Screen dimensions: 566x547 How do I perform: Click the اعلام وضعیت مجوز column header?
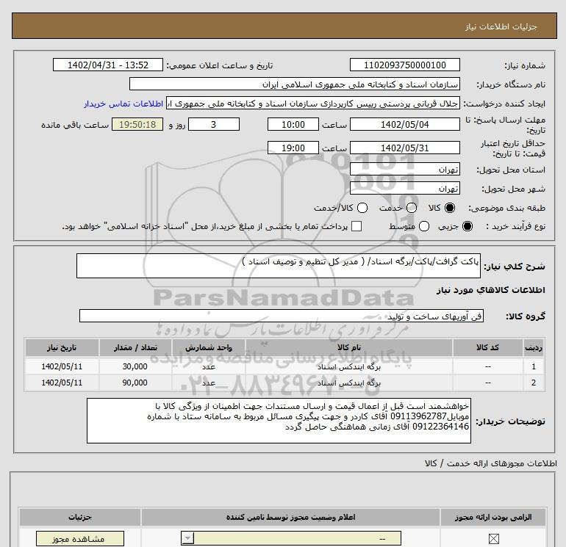click(290, 517)
